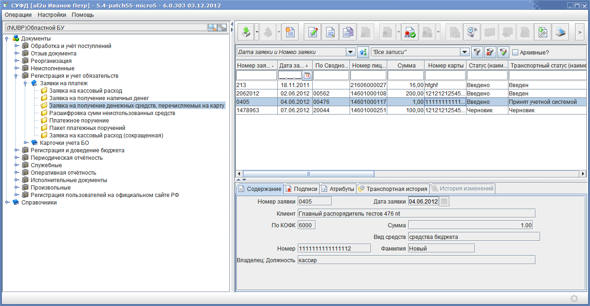590x306 pixels.
Task: Select the Содержание tab
Action: click(260, 189)
